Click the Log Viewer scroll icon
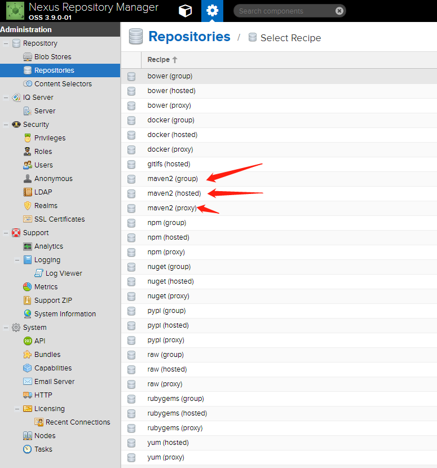This screenshot has width=437, height=468. point(39,273)
